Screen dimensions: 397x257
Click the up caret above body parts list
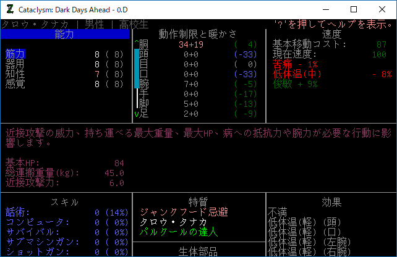coord(136,44)
